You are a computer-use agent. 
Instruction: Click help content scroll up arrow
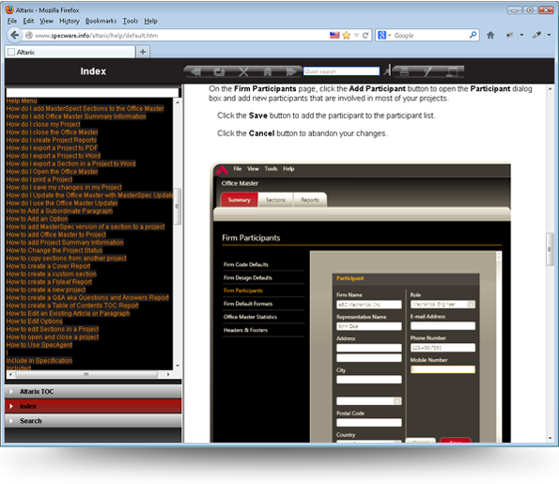point(550,88)
